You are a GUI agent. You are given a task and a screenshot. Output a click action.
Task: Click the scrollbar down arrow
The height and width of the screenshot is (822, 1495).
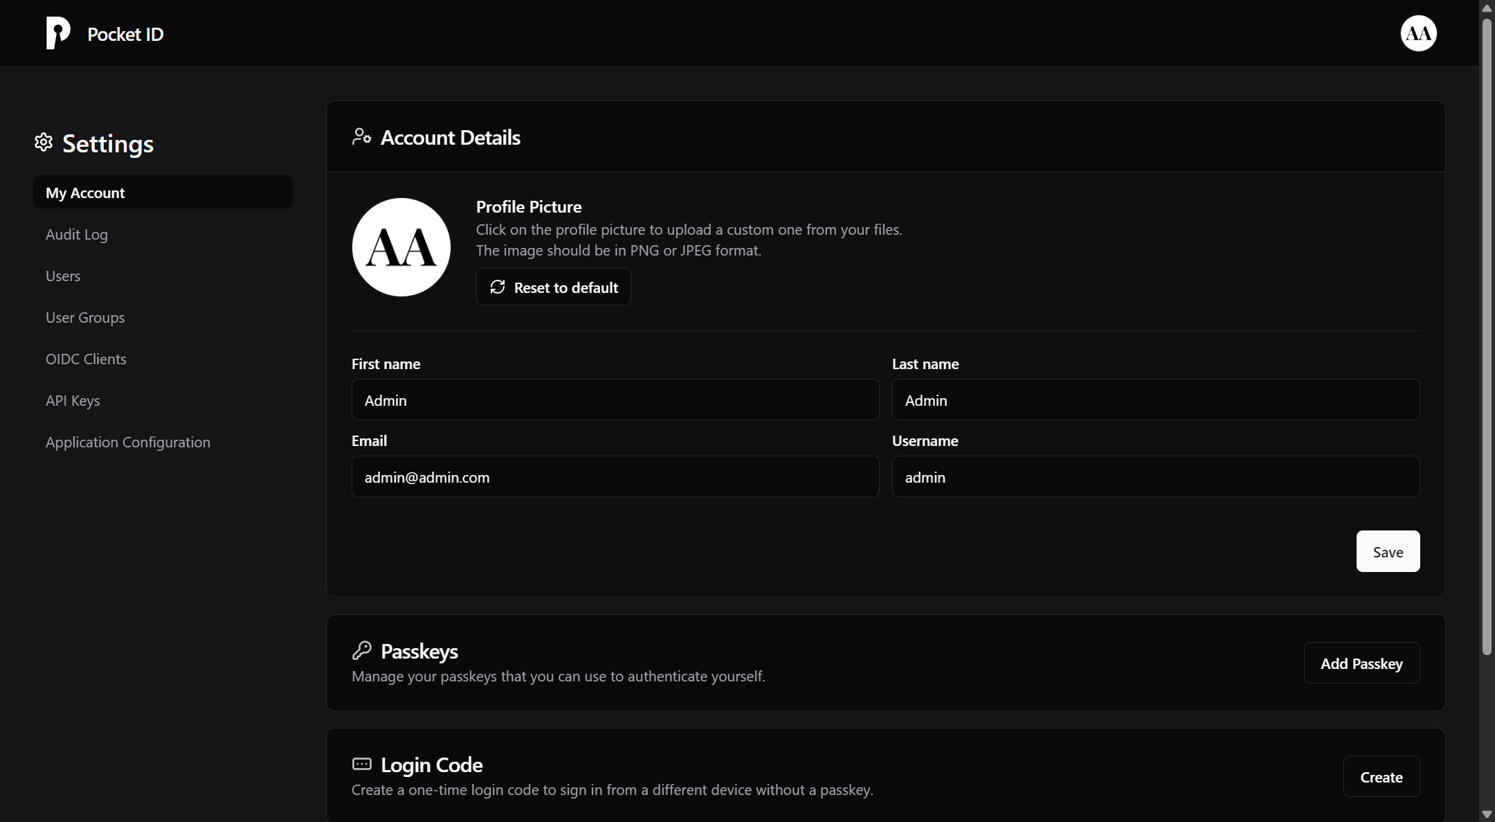pos(1486,813)
